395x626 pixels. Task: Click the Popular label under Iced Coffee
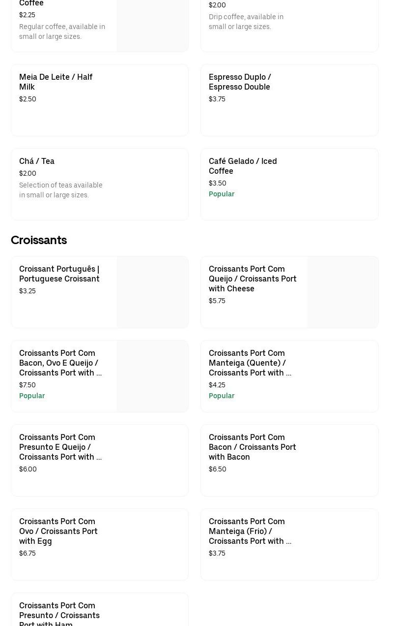coord(222,194)
